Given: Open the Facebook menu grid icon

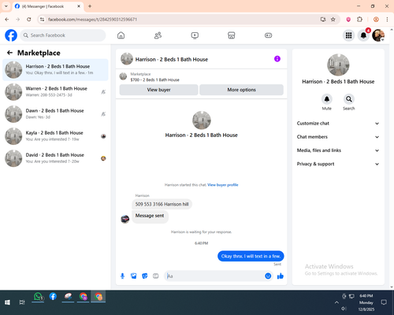Looking at the screenshot, I should 348,35.
